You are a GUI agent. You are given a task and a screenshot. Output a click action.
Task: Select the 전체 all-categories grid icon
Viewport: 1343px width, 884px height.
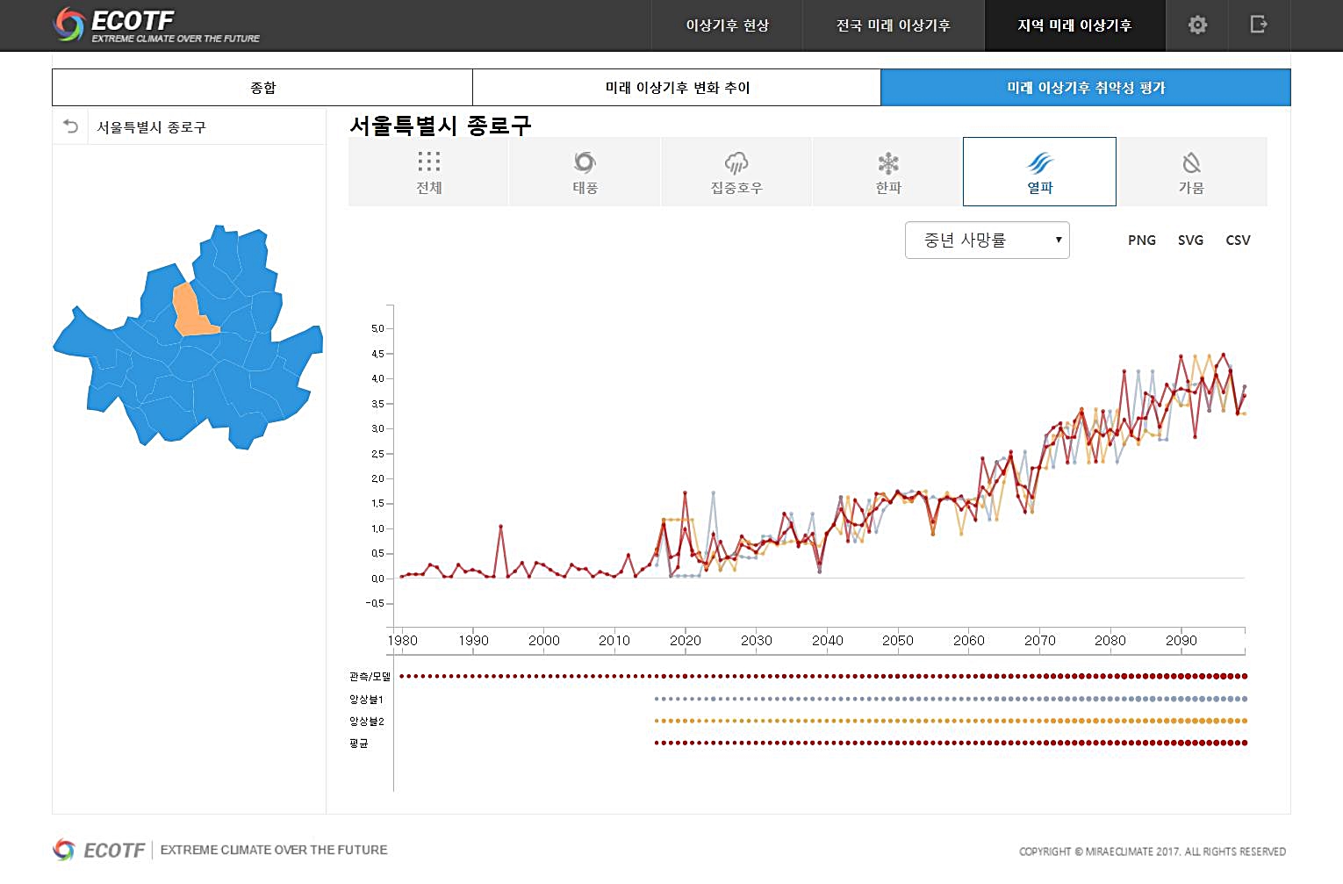(x=428, y=162)
